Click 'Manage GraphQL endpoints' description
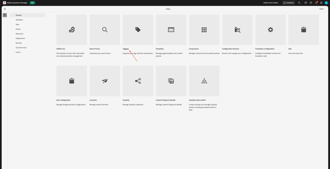This screenshot has width=330, height=169. 133,104
